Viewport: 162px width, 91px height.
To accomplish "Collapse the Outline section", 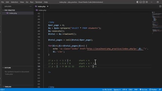I will tap(8, 68).
